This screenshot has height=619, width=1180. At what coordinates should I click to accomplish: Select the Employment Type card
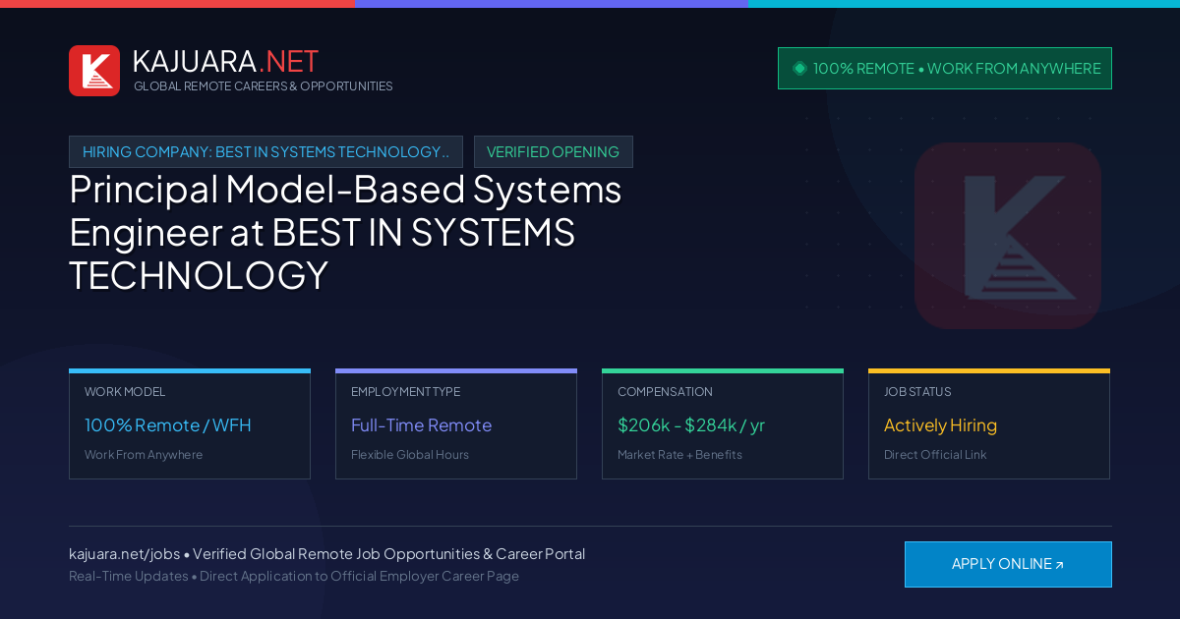tap(456, 424)
